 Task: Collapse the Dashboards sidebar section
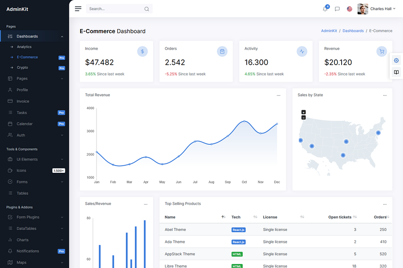pos(62,37)
